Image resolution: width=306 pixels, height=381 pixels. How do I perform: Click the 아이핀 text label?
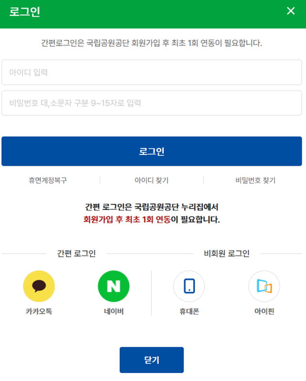click(x=264, y=311)
